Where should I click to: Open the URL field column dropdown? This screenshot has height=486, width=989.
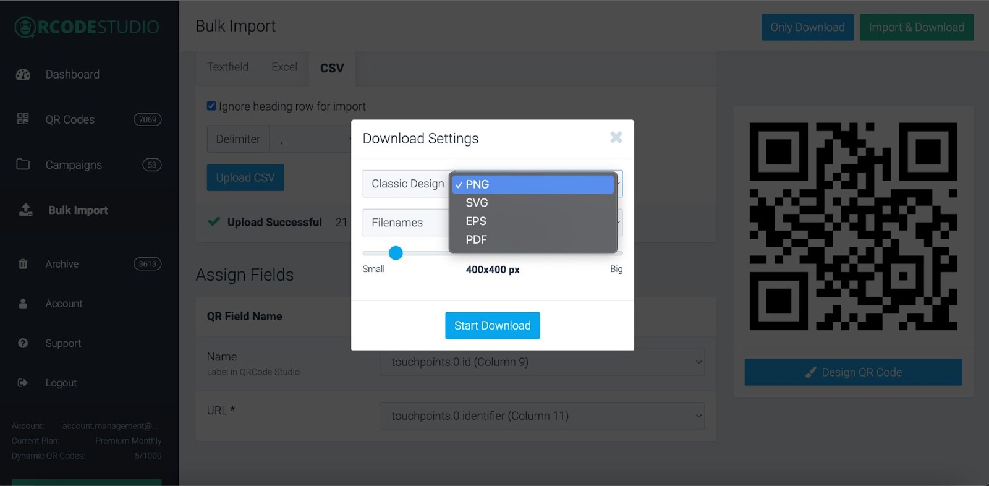(542, 416)
